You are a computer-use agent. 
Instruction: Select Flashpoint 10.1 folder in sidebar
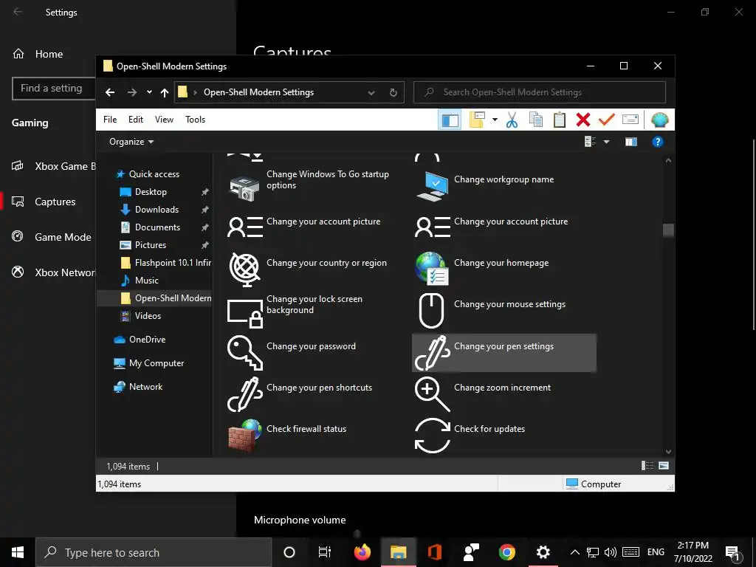[x=166, y=263]
